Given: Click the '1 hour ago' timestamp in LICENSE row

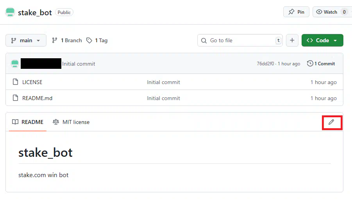Looking at the screenshot, I should 323,82.
